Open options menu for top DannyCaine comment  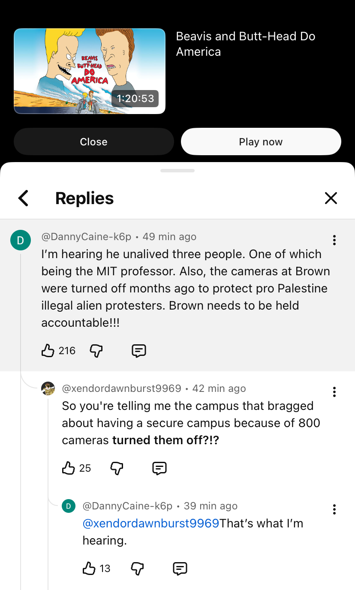click(334, 240)
